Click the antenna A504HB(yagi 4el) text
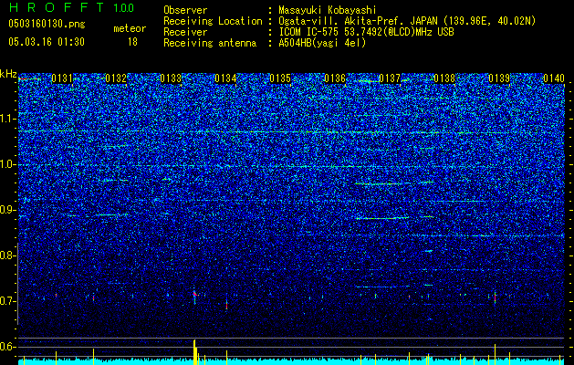574x365 pixels. tap(322, 43)
